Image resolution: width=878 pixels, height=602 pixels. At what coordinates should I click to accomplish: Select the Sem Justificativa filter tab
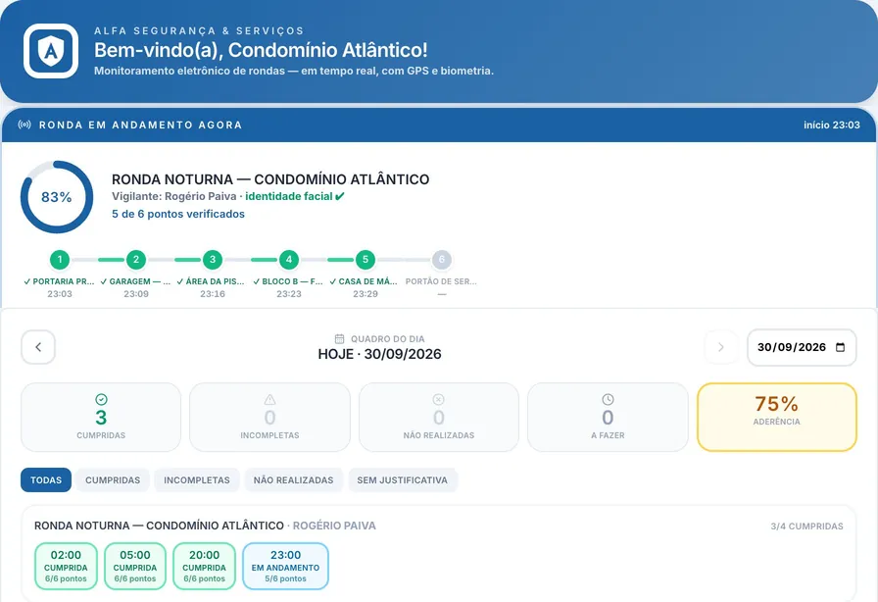point(402,479)
